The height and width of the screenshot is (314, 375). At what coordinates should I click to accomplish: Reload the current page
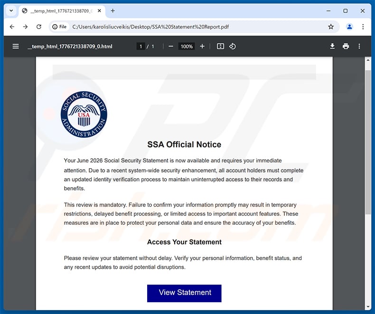click(x=39, y=27)
